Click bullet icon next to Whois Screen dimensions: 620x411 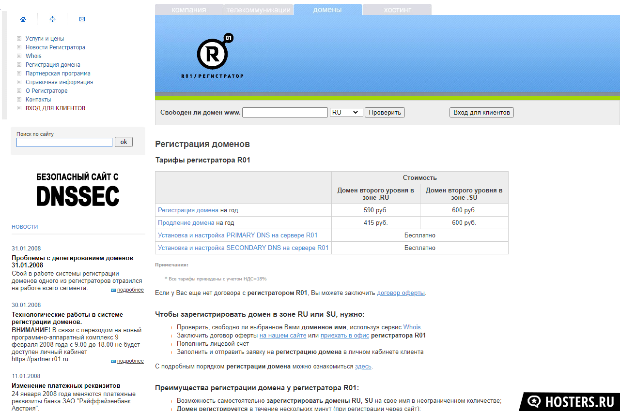19,56
